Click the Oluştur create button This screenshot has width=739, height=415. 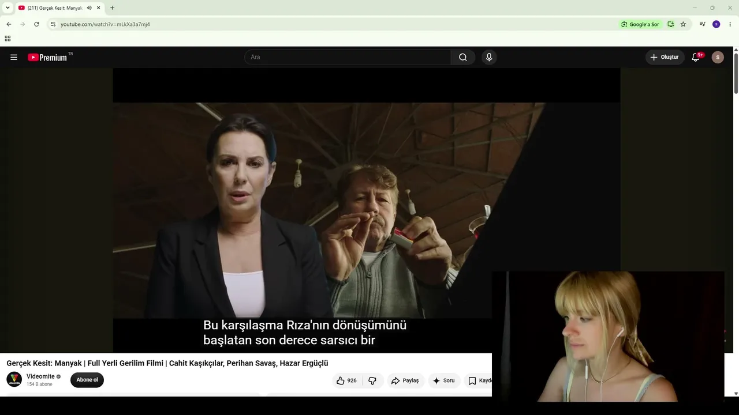665,57
